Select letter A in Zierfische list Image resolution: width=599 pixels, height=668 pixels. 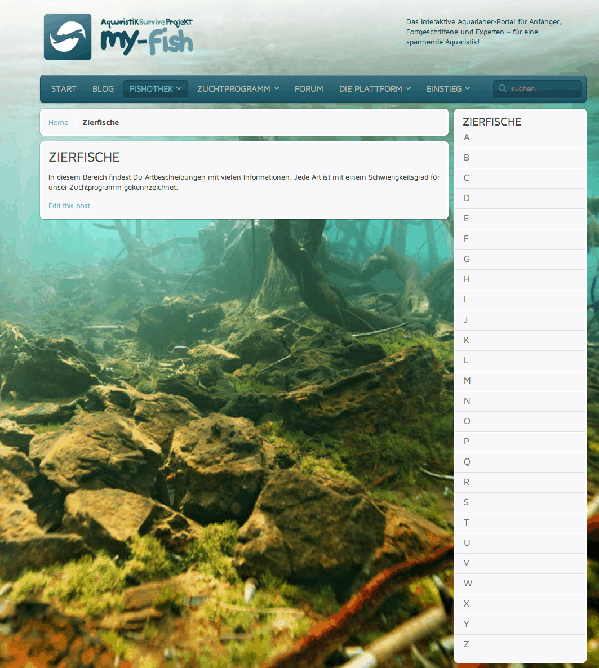pyautogui.click(x=467, y=137)
